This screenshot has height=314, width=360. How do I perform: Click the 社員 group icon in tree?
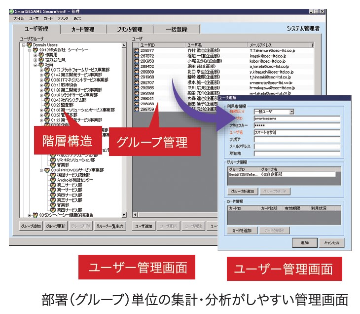[x=41, y=65]
